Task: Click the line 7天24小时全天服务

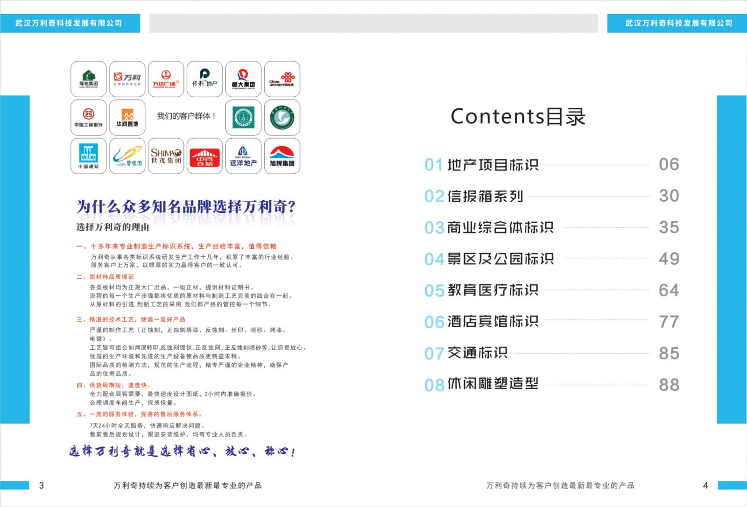Action: pos(147,426)
